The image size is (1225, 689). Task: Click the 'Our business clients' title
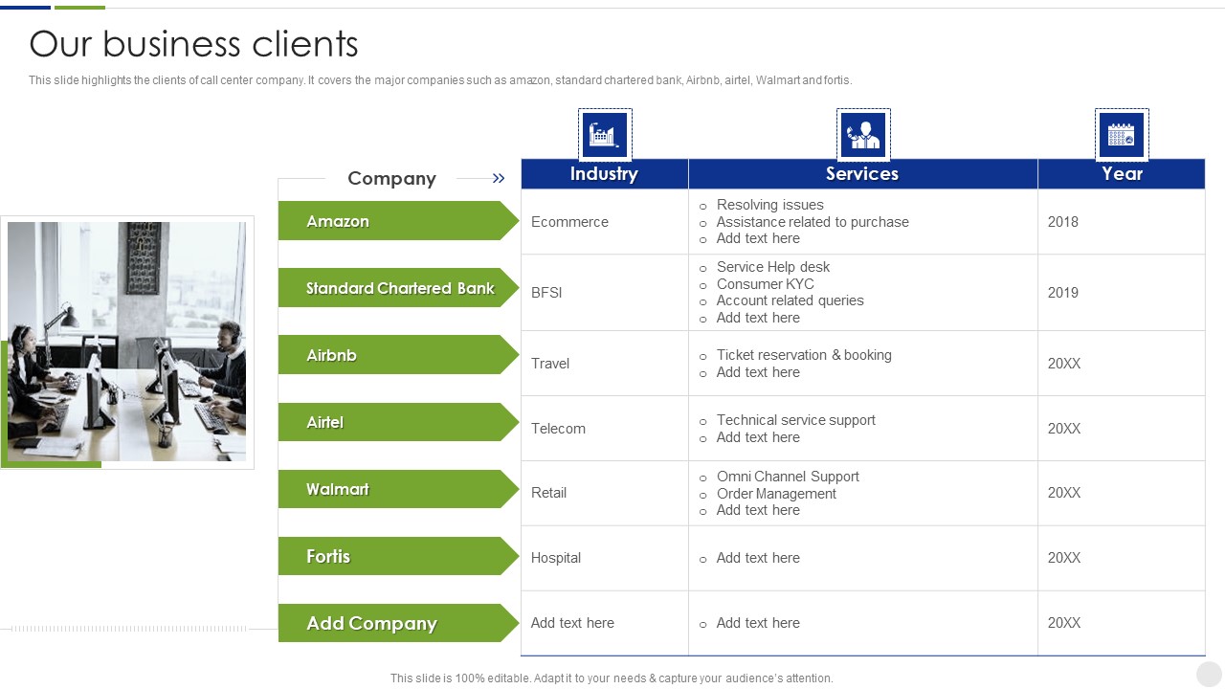(x=194, y=44)
